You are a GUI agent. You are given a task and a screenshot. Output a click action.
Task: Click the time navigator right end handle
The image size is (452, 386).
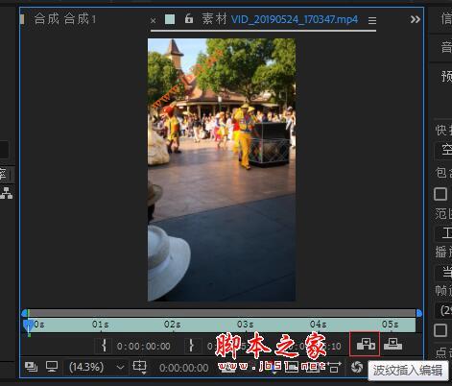tap(419, 313)
